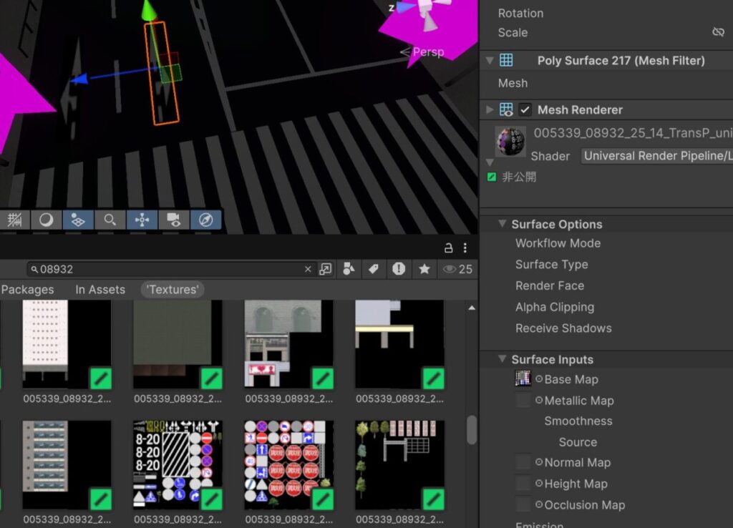Toggle the scene grid snapping icon
This screenshot has width=733, height=528.
point(14,220)
